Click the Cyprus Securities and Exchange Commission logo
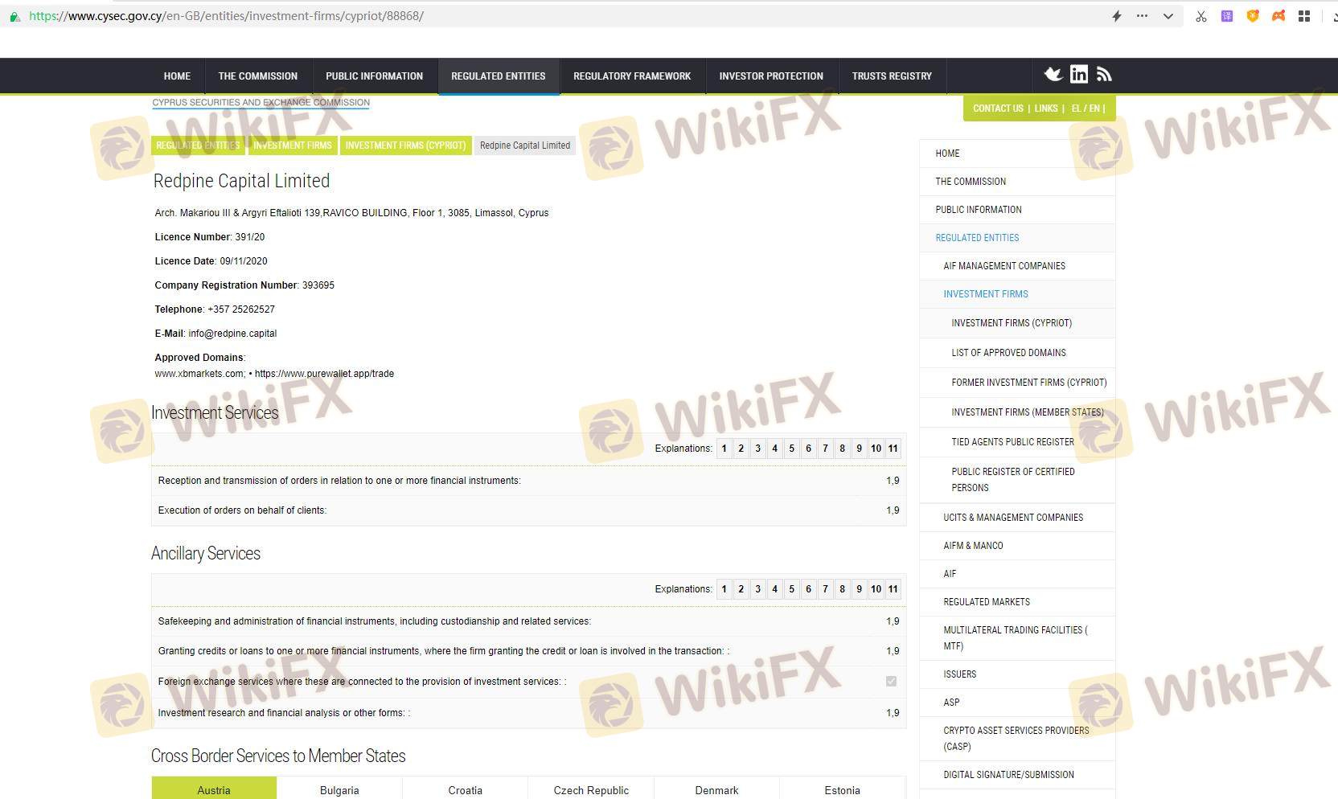 click(x=261, y=103)
